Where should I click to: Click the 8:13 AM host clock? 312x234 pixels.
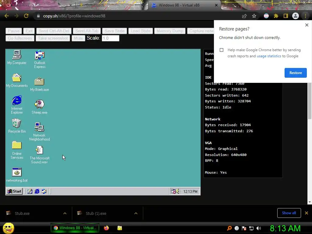click(x=285, y=228)
